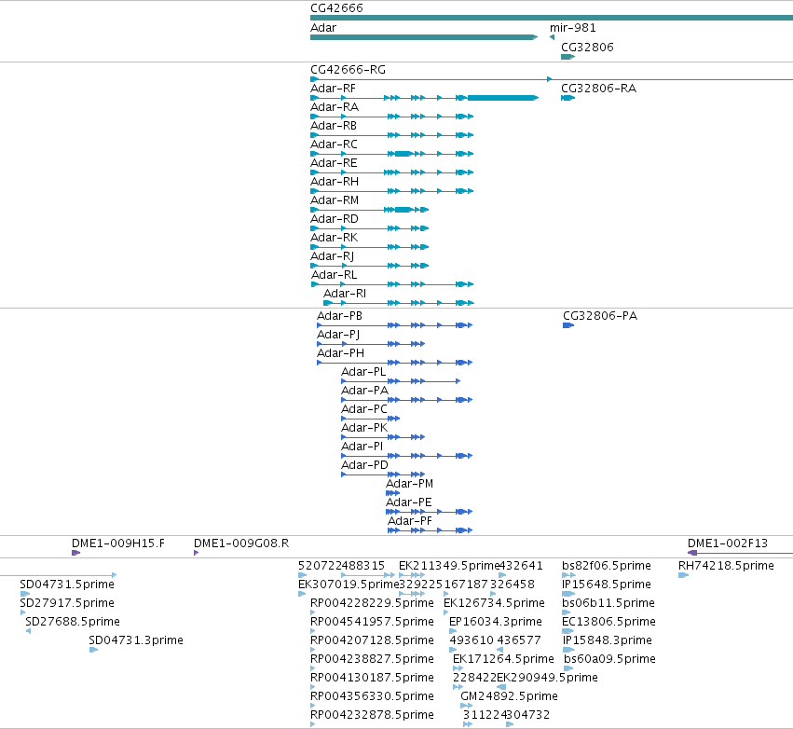The height and width of the screenshot is (729, 793).
Task: Select protein Adar-PI
Action: pos(362,447)
